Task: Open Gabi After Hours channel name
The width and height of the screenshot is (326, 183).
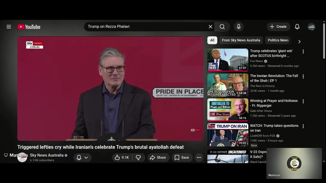Action: [261, 111]
